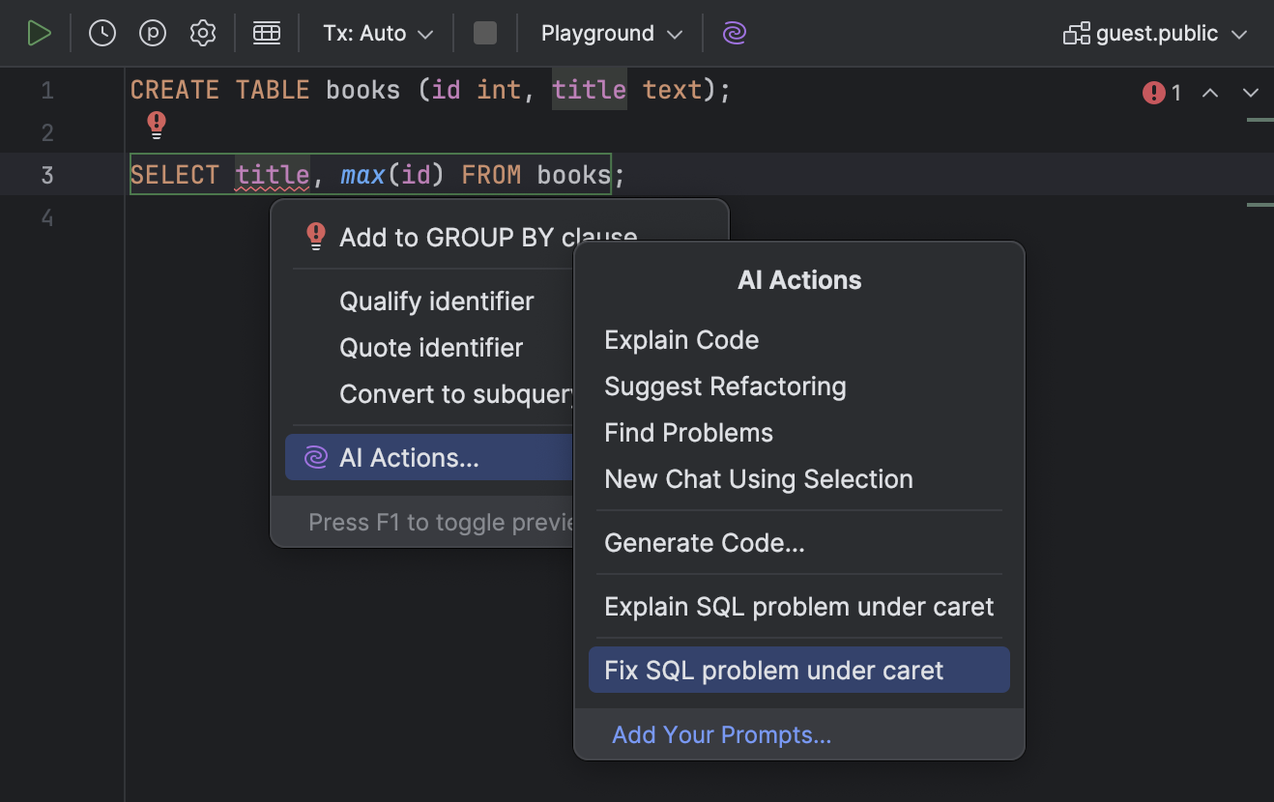
Task: Open query history clock icon
Action: pyautogui.click(x=102, y=34)
